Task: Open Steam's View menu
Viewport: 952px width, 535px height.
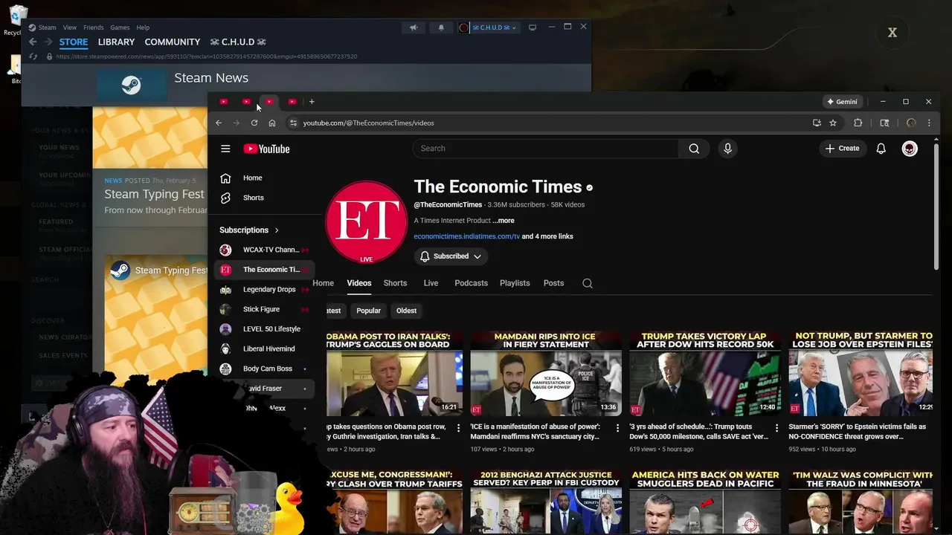Action: (70, 27)
